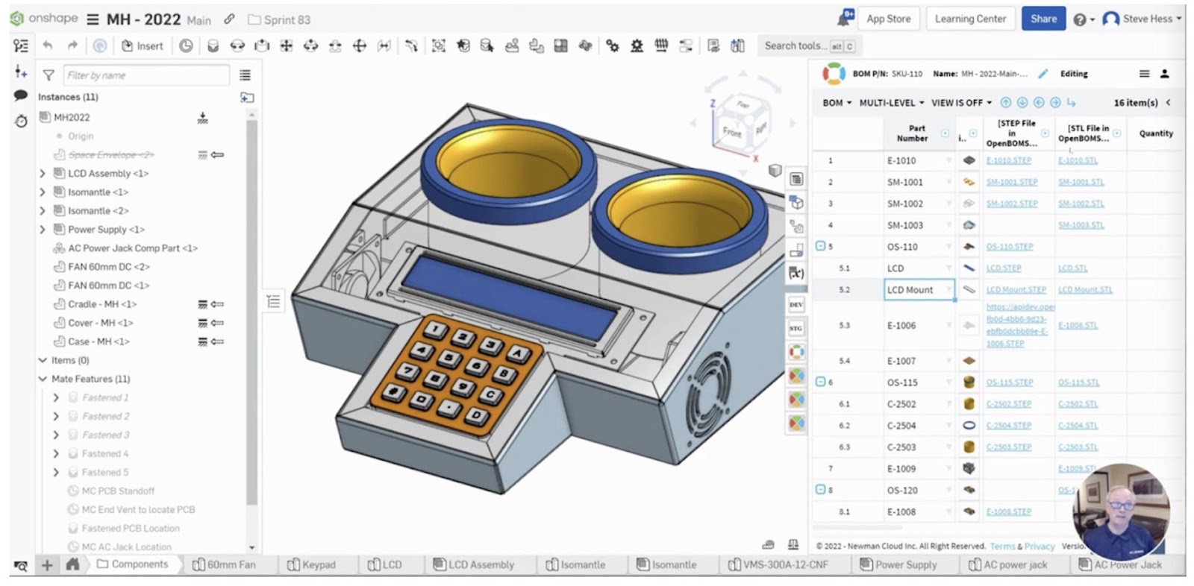
Task: Open the filter funnel icon
Action: point(49,75)
